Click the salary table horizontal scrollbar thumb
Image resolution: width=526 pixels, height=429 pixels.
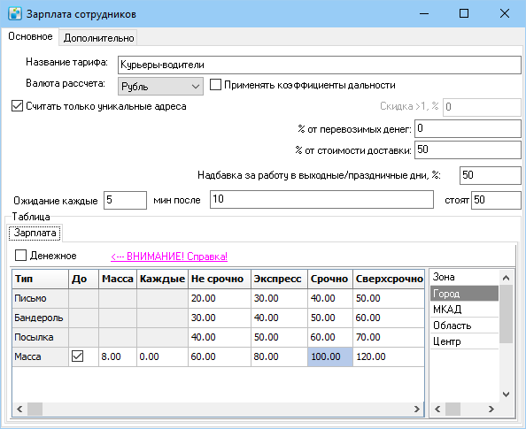(35, 409)
